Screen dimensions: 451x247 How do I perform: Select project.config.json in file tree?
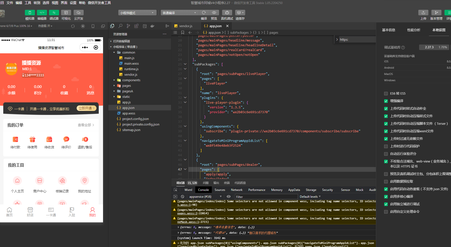click(x=135, y=119)
